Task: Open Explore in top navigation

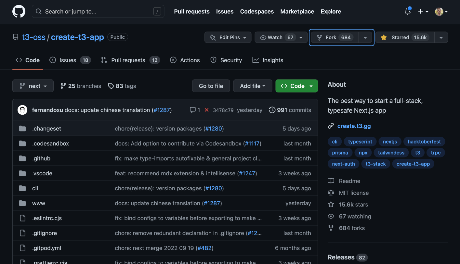Action: pyautogui.click(x=331, y=11)
